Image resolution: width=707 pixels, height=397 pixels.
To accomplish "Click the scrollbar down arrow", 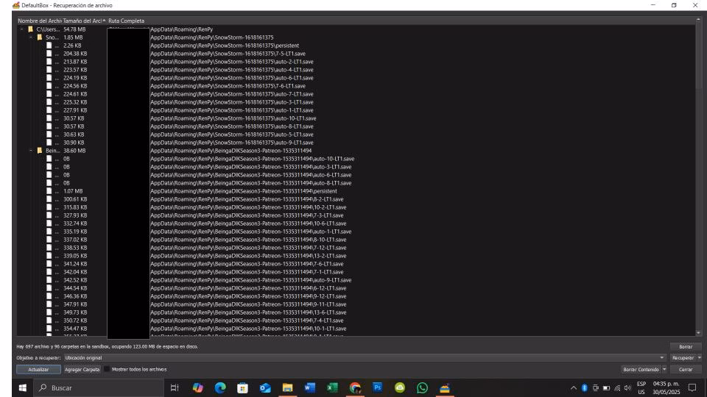I will (698, 333).
